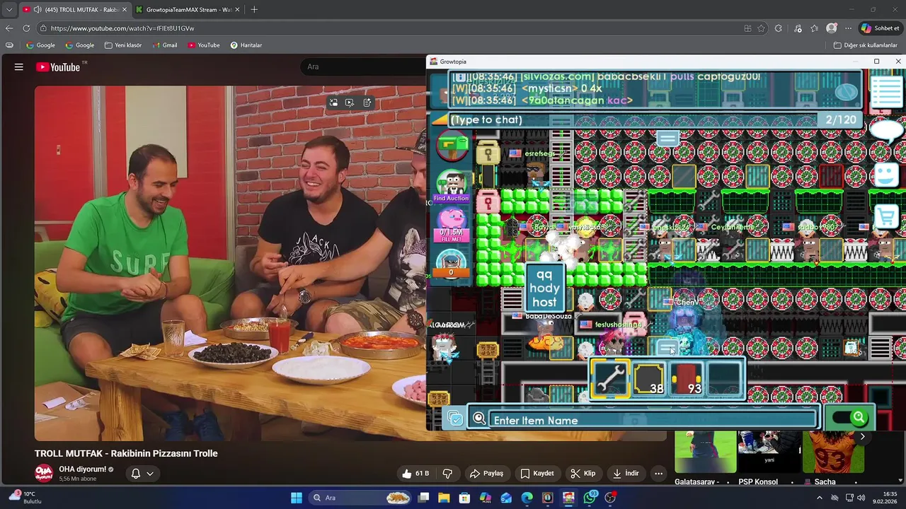Click the round icon in chat log
The width and height of the screenshot is (906, 509).
(846, 92)
